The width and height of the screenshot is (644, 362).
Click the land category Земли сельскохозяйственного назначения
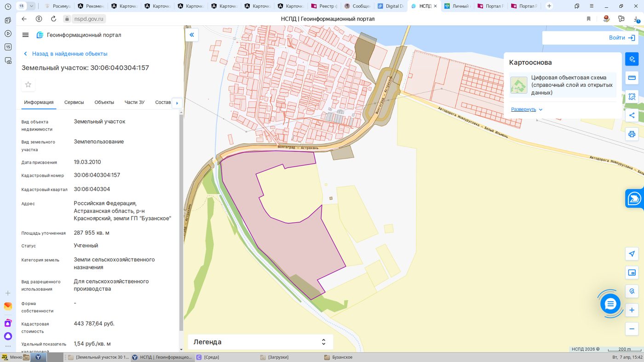point(115,263)
